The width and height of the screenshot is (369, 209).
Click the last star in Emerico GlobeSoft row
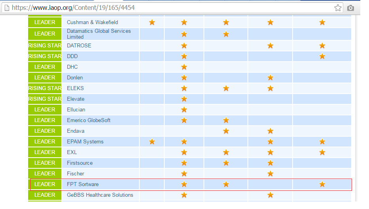tap(226, 120)
